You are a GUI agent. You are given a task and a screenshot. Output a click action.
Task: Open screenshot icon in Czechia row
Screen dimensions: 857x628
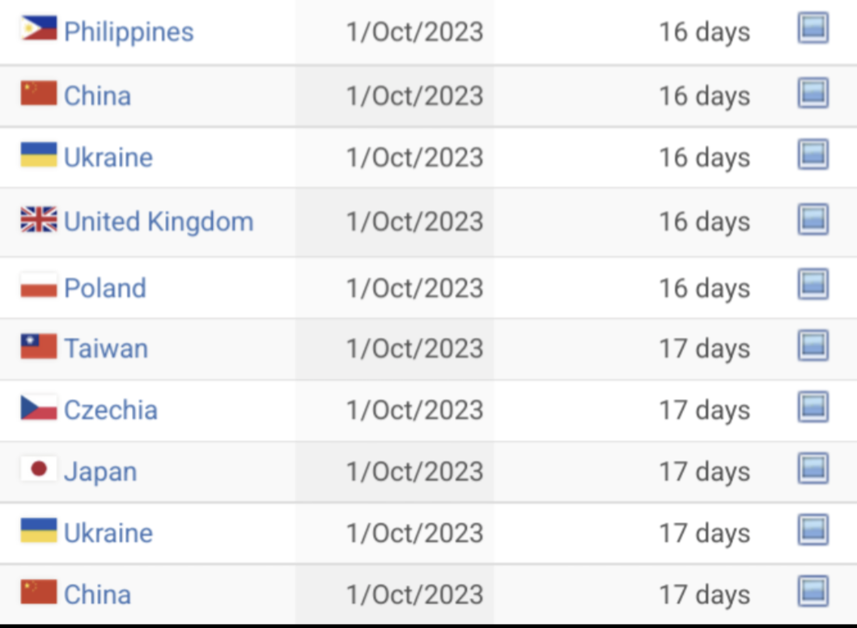pos(812,407)
